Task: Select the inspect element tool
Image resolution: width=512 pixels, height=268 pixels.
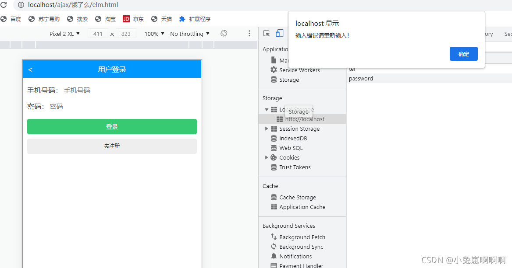Action: click(x=267, y=33)
